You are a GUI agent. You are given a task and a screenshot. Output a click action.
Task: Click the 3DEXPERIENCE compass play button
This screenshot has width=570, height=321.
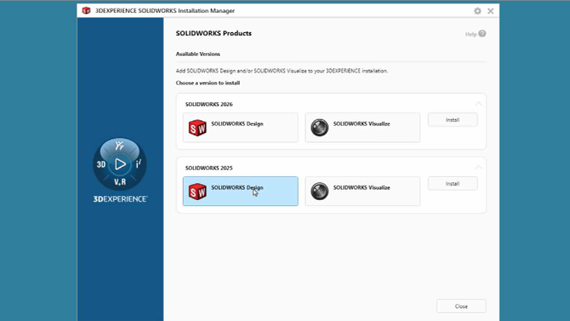[x=120, y=164]
